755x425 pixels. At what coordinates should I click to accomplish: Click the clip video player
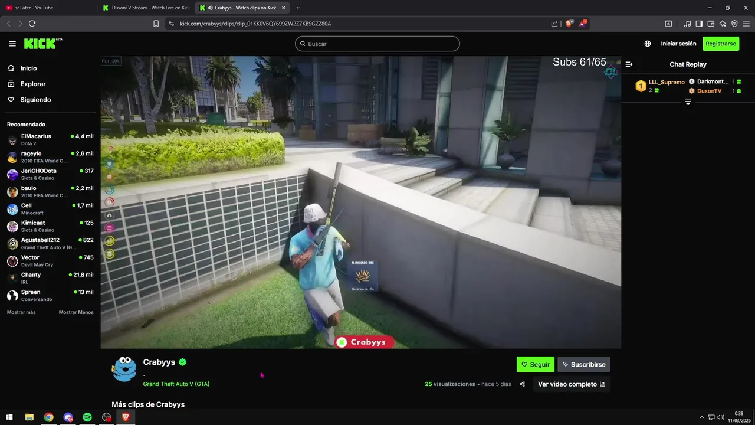click(360, 202)
